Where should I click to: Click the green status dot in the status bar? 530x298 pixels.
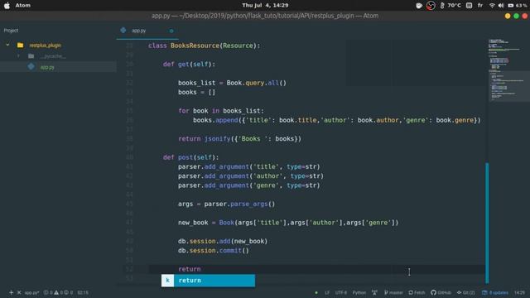tap(316, 292)
